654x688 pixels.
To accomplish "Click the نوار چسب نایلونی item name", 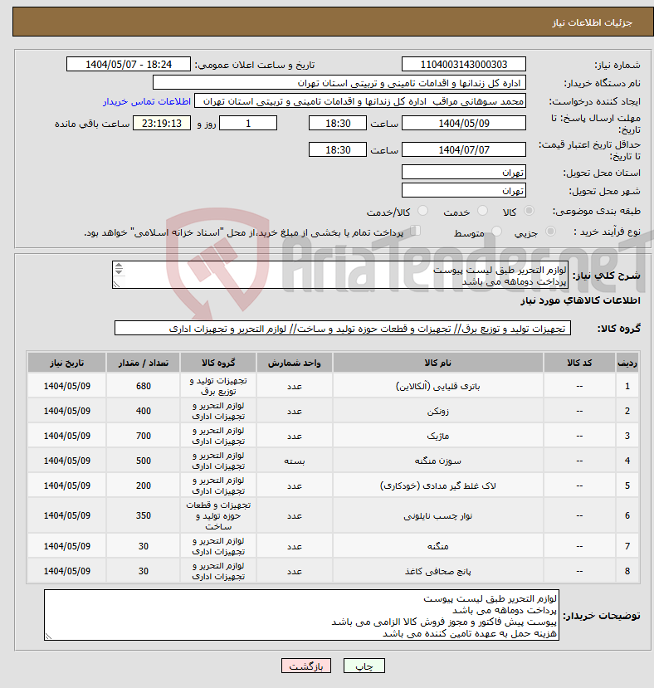I will click(x=437, y=516).
